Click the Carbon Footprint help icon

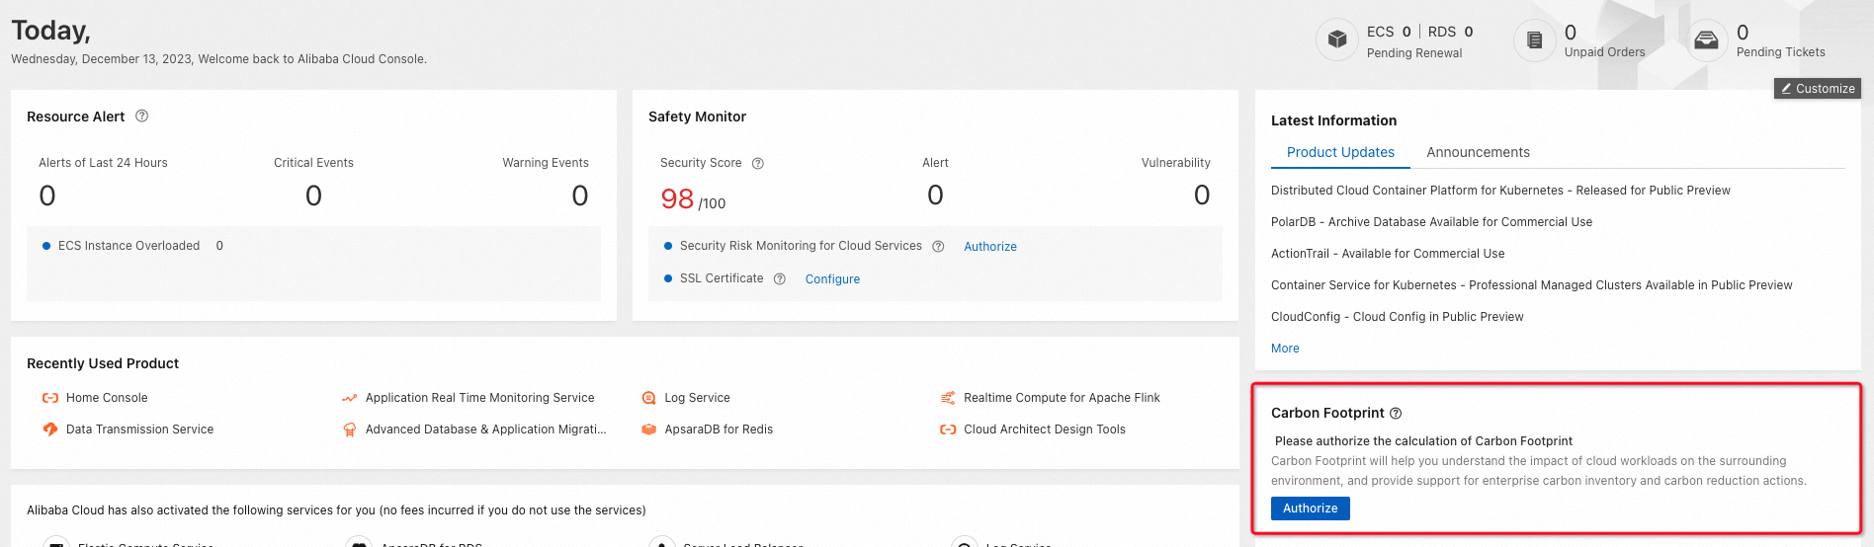click(x=1396, y=414)
